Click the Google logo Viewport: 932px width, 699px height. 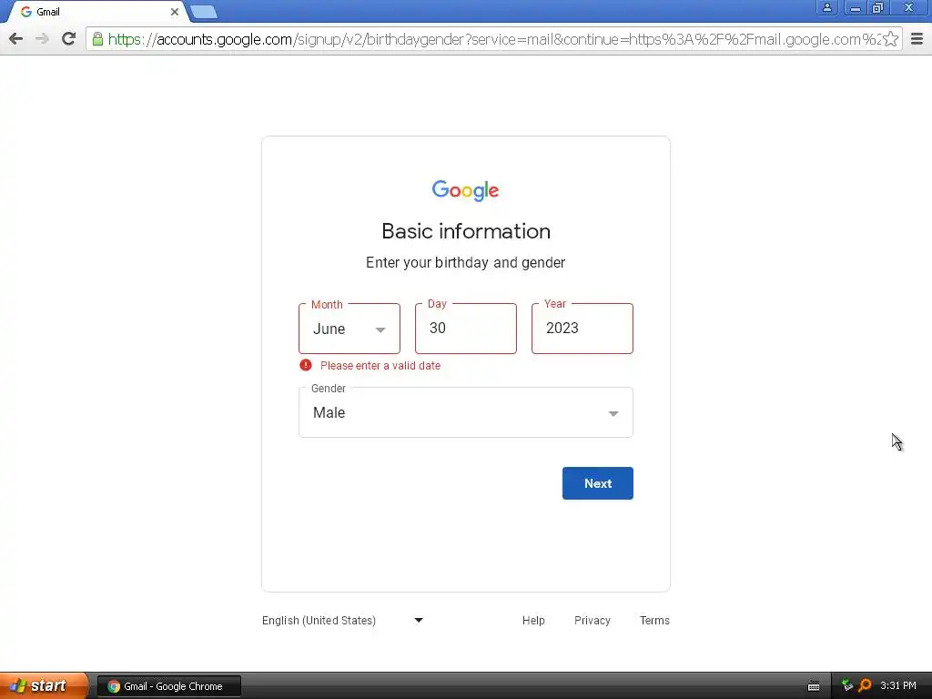465,190
